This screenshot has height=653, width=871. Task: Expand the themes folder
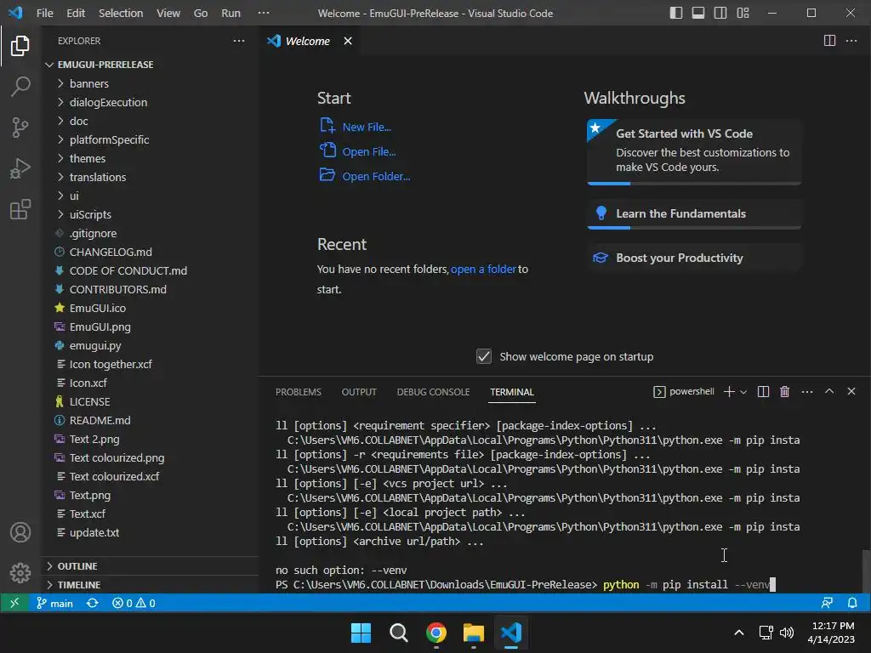(x=150, y=158)
